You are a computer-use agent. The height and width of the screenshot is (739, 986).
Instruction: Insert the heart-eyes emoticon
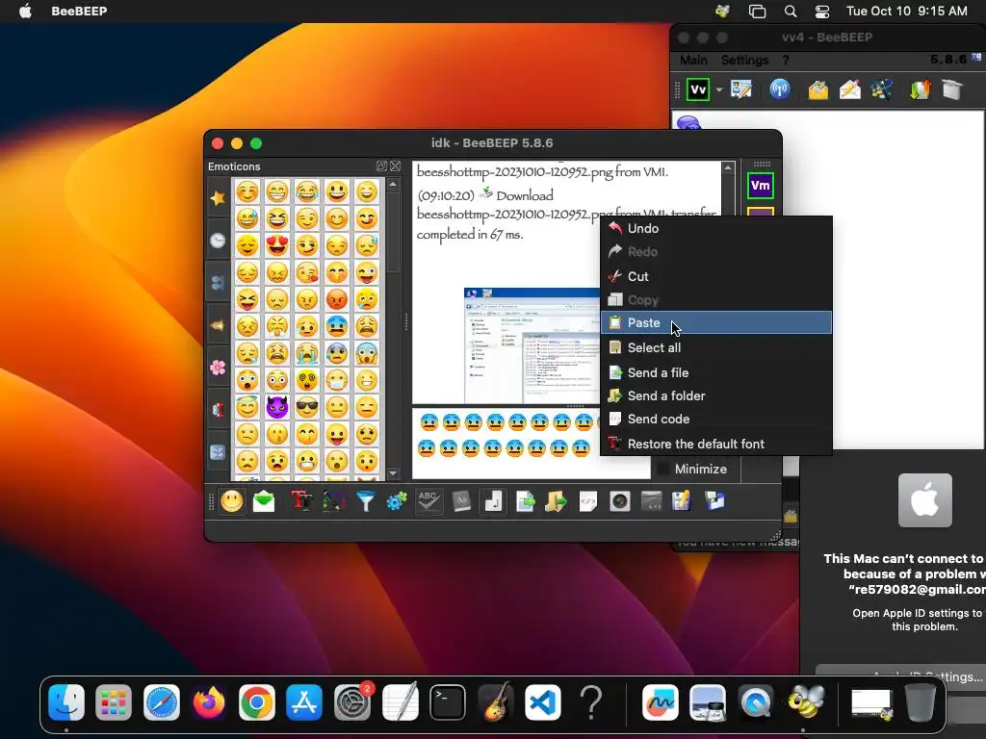tap(276, 245)
